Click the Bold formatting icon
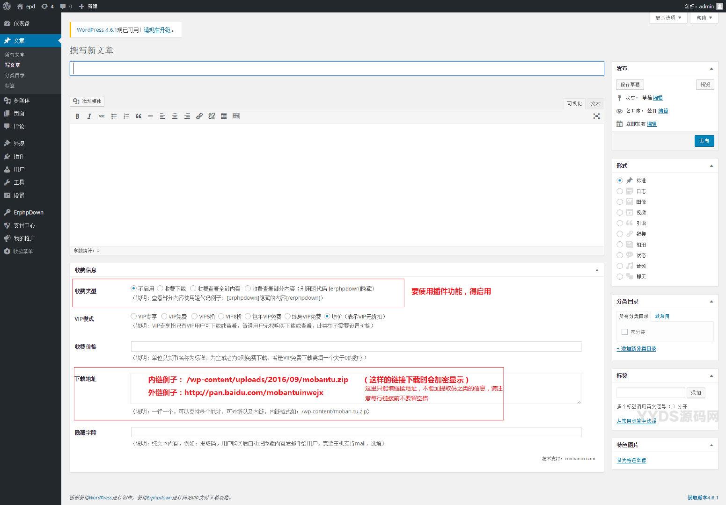The image size is (726, 505). [77, 116]
